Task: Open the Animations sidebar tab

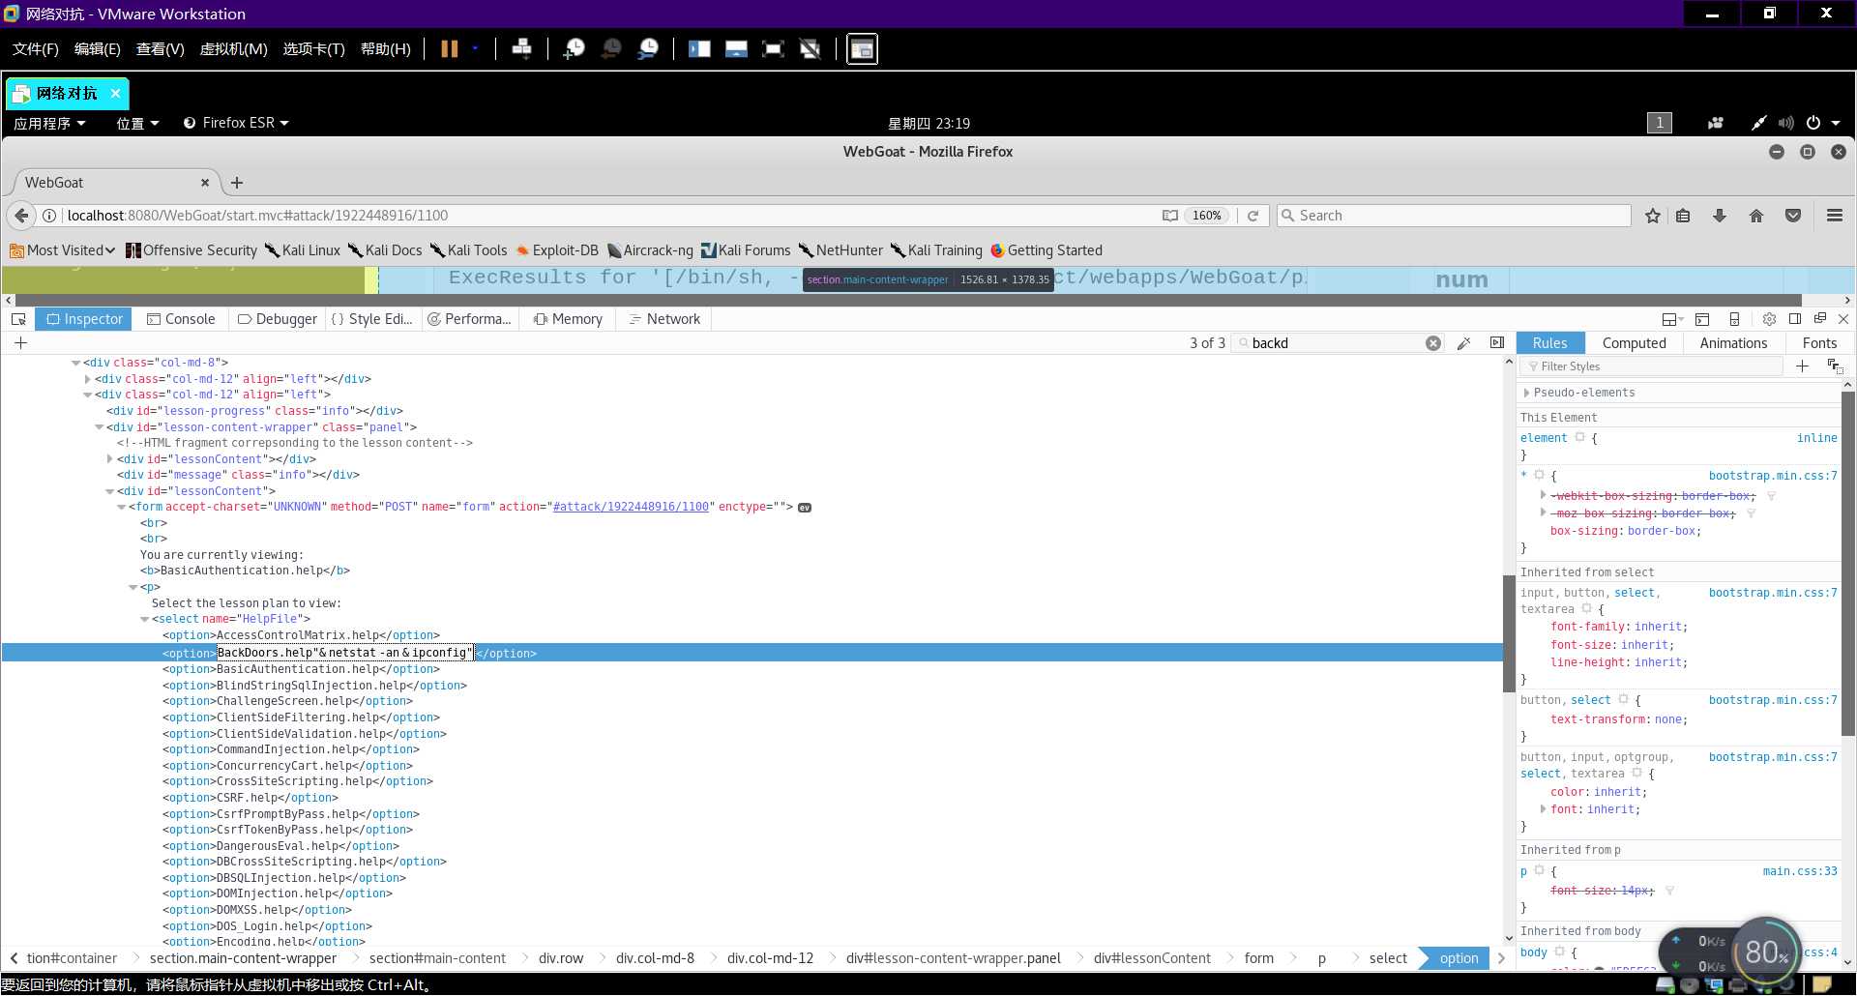Action: coord(1733,343)
